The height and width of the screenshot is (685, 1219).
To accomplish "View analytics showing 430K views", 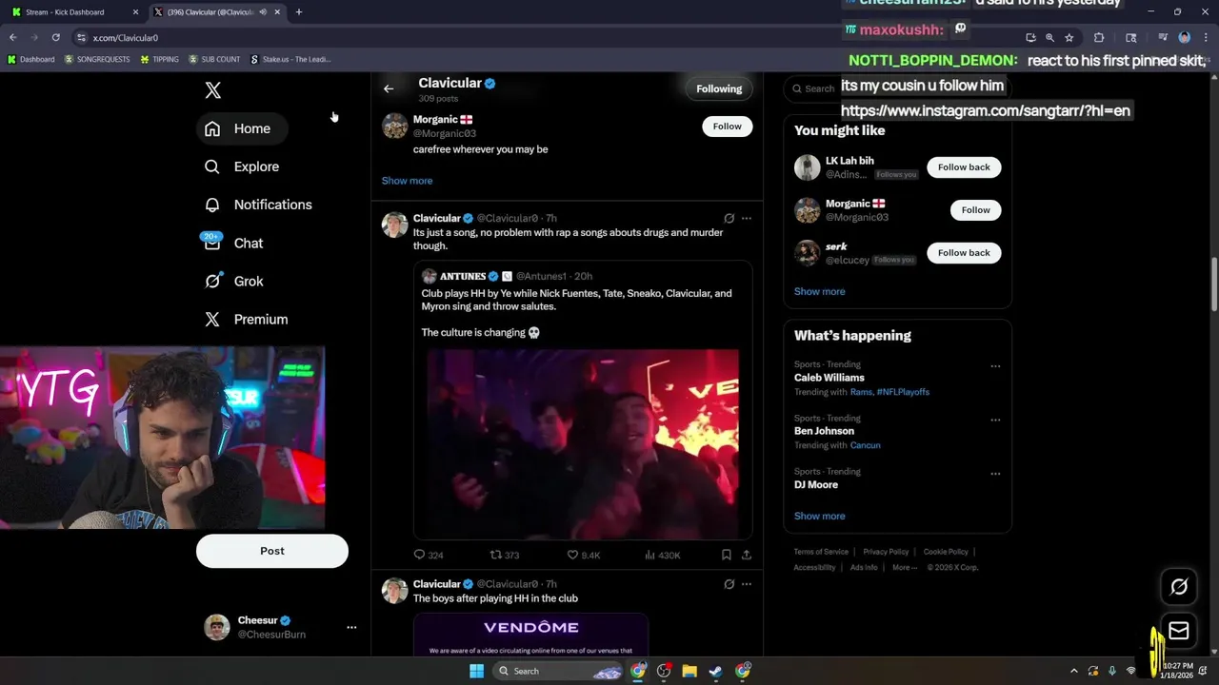I will point(662,555).
